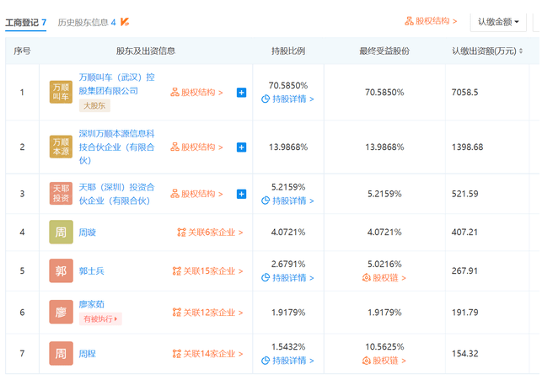Image resolution: width=542 pixels, height=380 pixels.
Task: Open 周璇's 关联6家企业 link
Action: click(x=209, y=232)
